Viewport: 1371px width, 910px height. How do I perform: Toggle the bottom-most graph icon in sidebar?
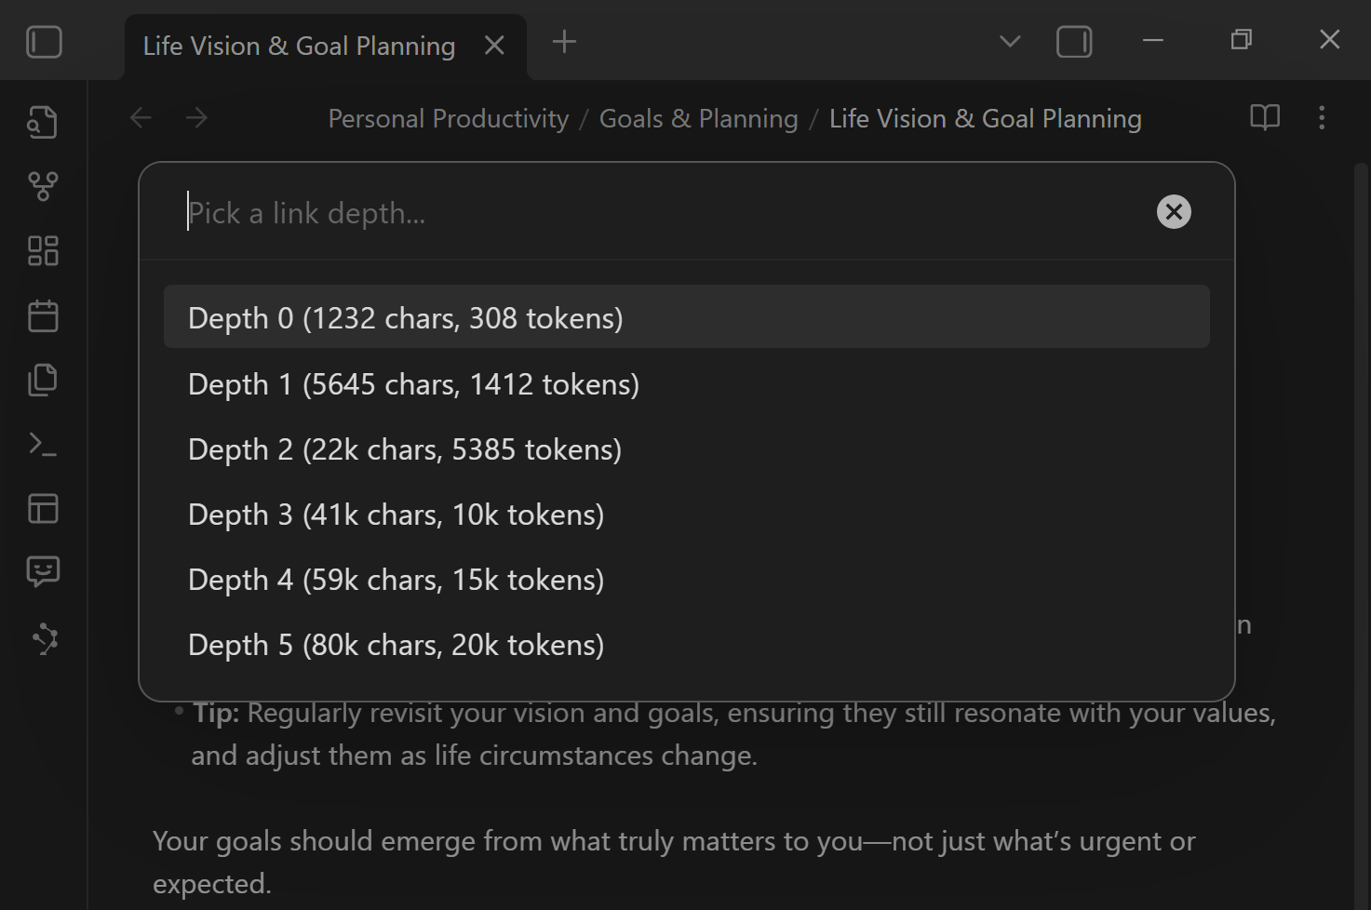(x=44, y=638)
